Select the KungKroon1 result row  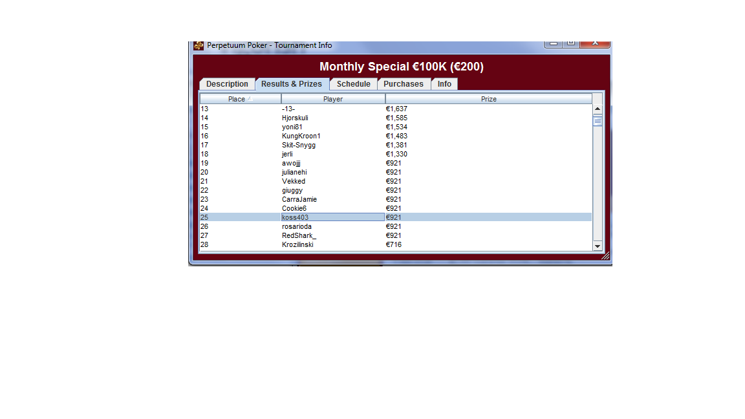tap(301, 136)
